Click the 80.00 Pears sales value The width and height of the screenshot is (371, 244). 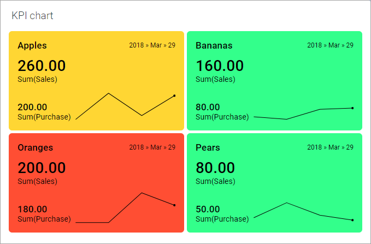pos(215,168)
